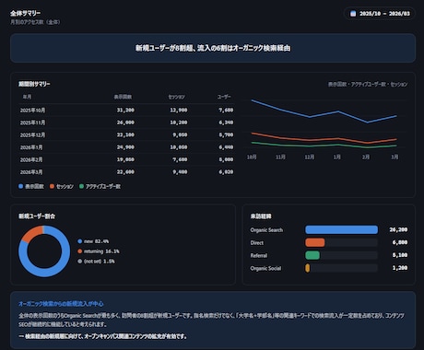The image size is (424, 350).
Task: Click the calendar icon in the date range
Action: point(353,14)
